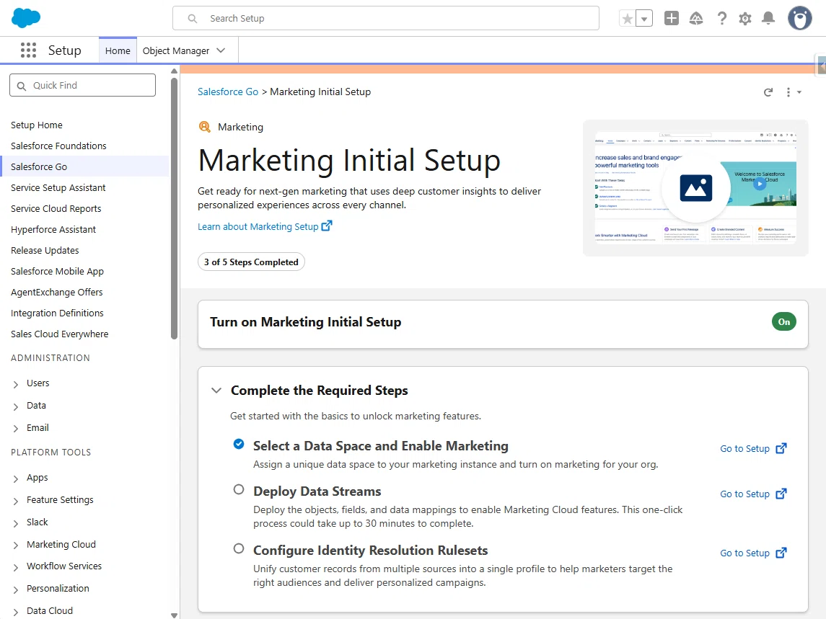
Task: Expand the Email tree node
Action: coord(16,429)
